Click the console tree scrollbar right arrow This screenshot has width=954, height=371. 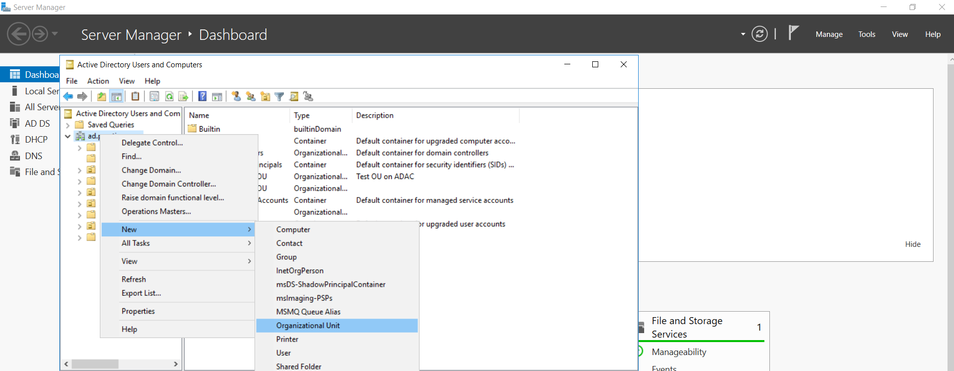176,364
